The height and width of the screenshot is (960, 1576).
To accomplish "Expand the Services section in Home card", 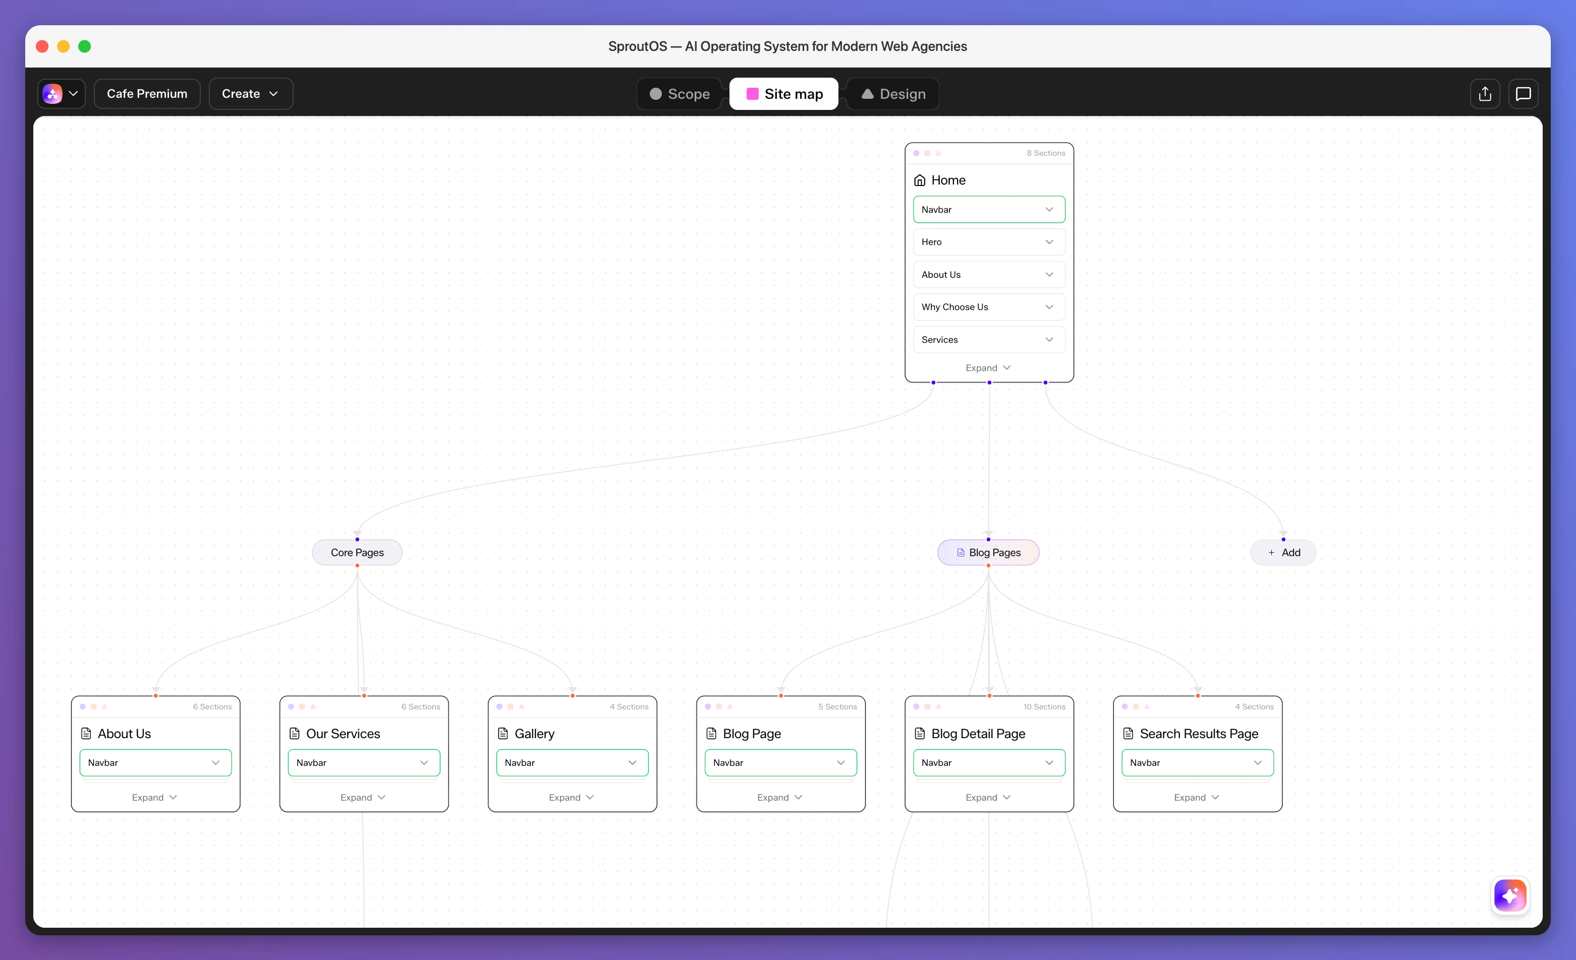I will pos(989,340).
